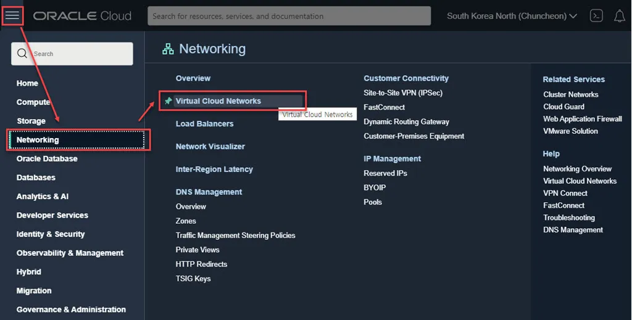This screenshot has height=320, width=632.
Task: Click the IP Management heading
Action: click(392, 158)
